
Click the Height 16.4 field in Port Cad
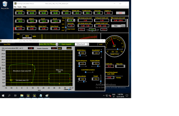tap(96, 79)
